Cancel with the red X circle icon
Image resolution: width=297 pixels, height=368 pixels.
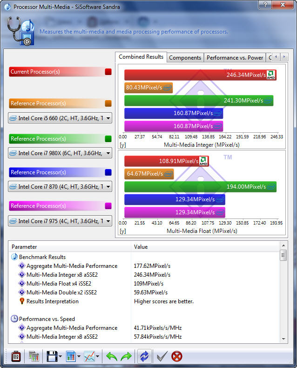[176, 356]
